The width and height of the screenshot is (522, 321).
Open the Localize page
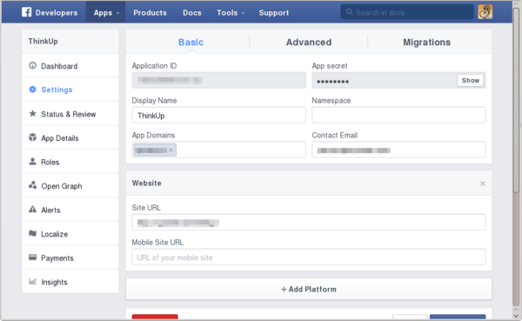coord(70,234)
